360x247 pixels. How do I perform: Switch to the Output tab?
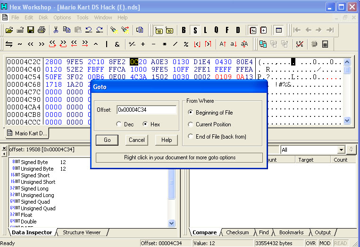click(x=323, y=232)
